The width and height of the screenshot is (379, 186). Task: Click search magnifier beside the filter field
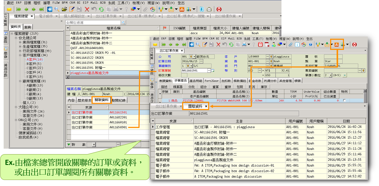pos(123,22)
